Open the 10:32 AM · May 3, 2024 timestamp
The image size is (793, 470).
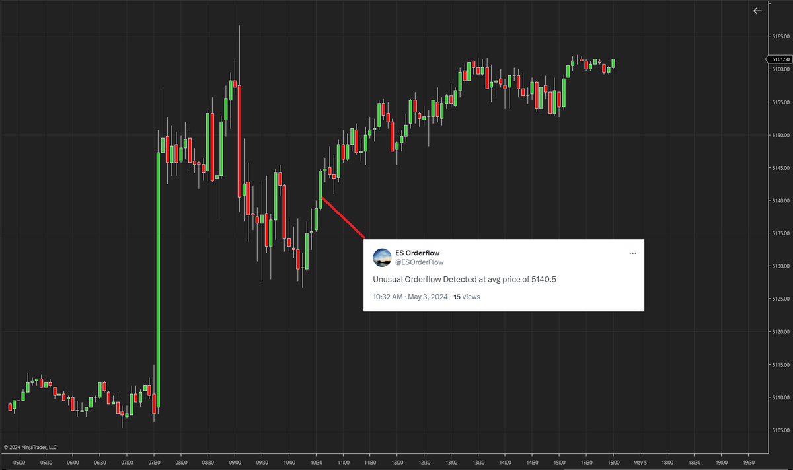[409, 297]
